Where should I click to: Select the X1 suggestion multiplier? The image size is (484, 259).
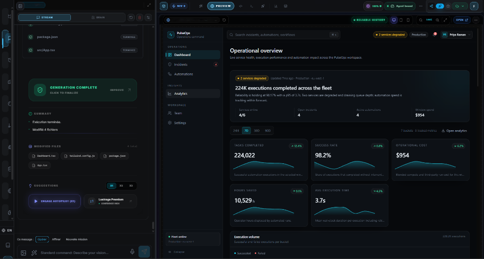pos(112,186)
